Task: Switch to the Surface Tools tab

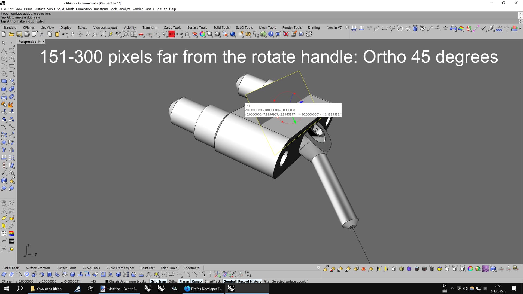Action: pyautogui.click(x=197, y=27)
